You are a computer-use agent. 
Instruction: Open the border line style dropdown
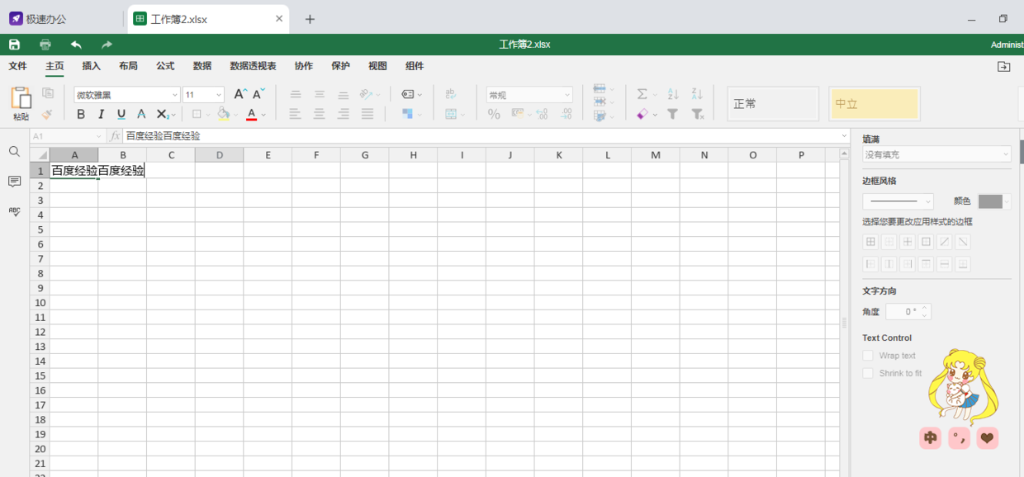pos(898,201)
